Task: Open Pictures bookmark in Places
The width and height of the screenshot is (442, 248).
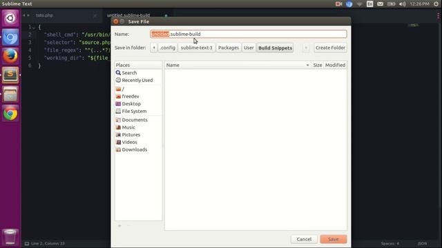Action: coord(128,135)
